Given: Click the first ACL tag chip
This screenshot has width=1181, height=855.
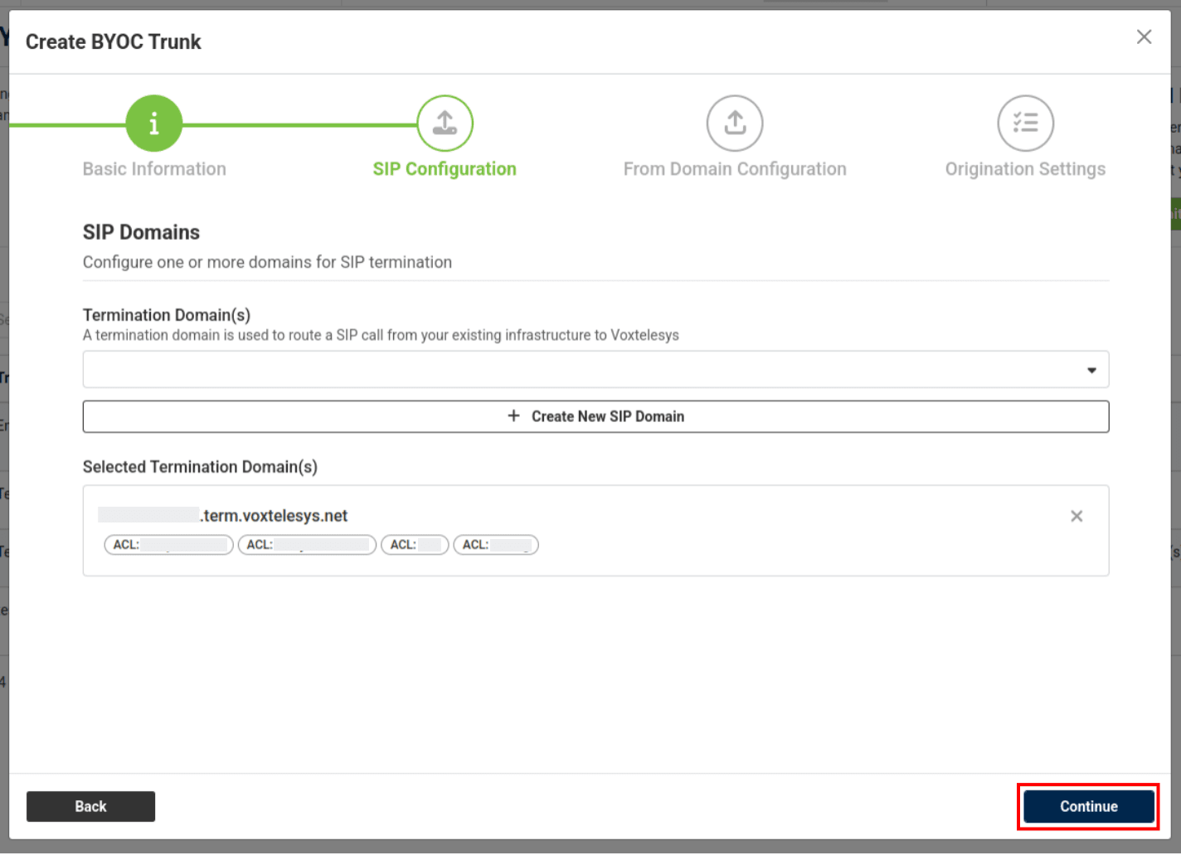Looking at the screenshot, I should point(168,545).
